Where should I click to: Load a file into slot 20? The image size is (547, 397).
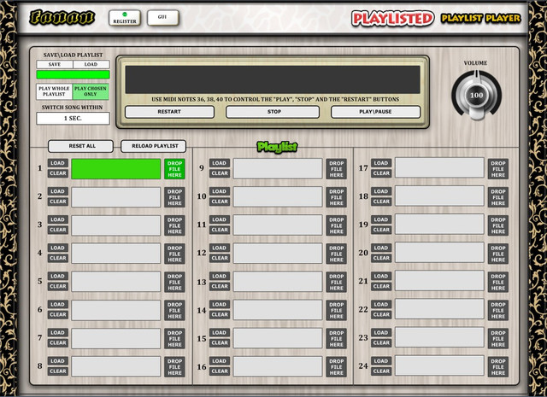(381, 248)
